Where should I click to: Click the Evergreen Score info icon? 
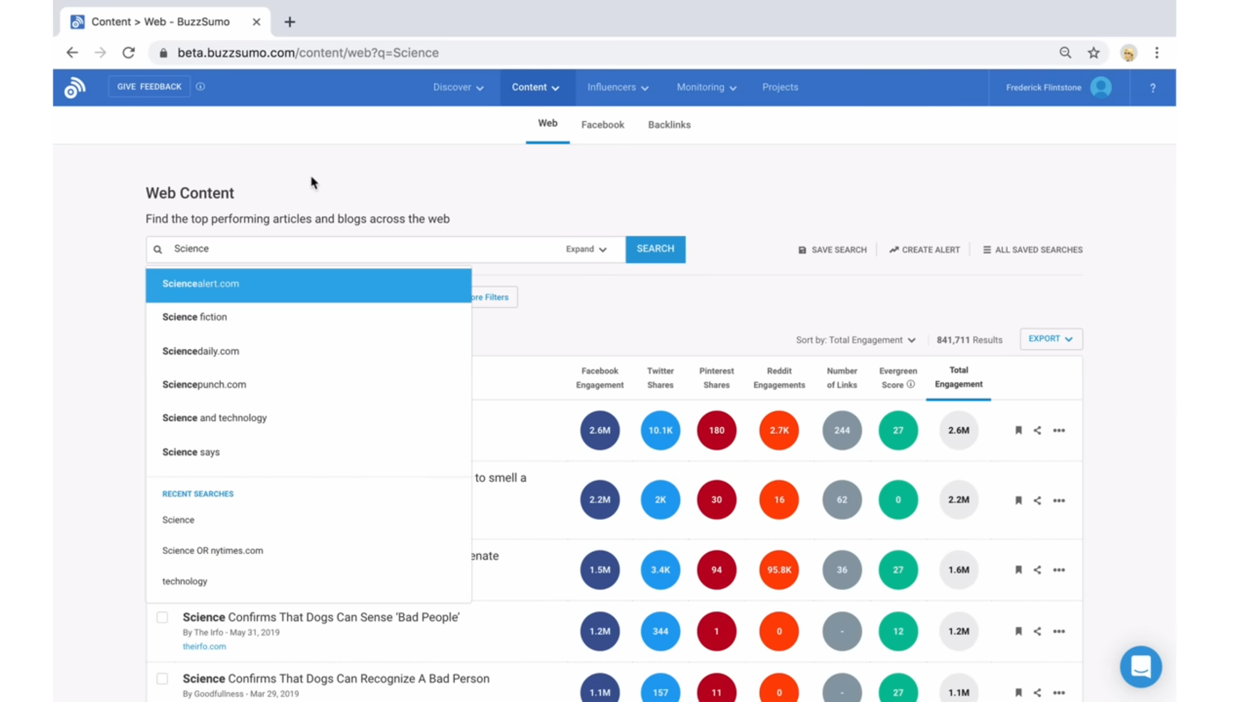coord(911,384)
